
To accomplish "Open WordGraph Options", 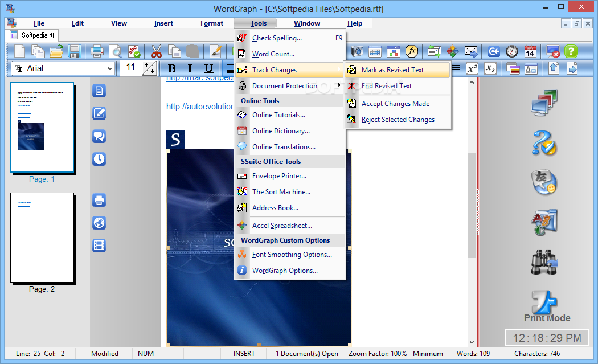I will [290, 271].
